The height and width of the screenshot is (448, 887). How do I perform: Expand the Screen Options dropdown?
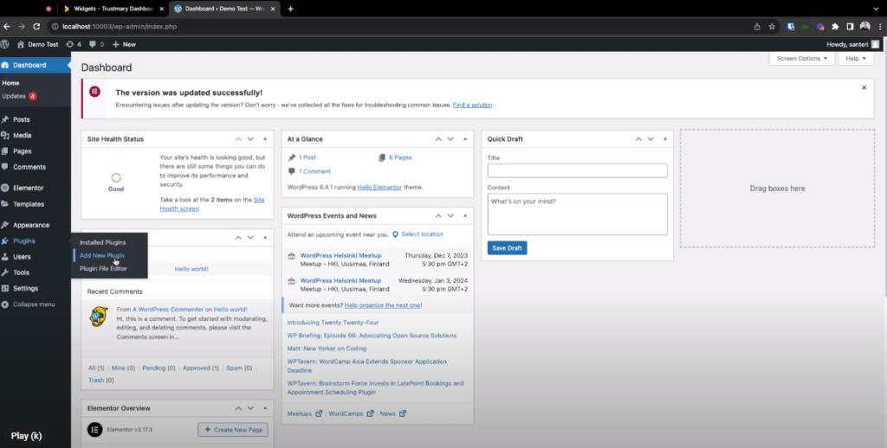point(801,58)
